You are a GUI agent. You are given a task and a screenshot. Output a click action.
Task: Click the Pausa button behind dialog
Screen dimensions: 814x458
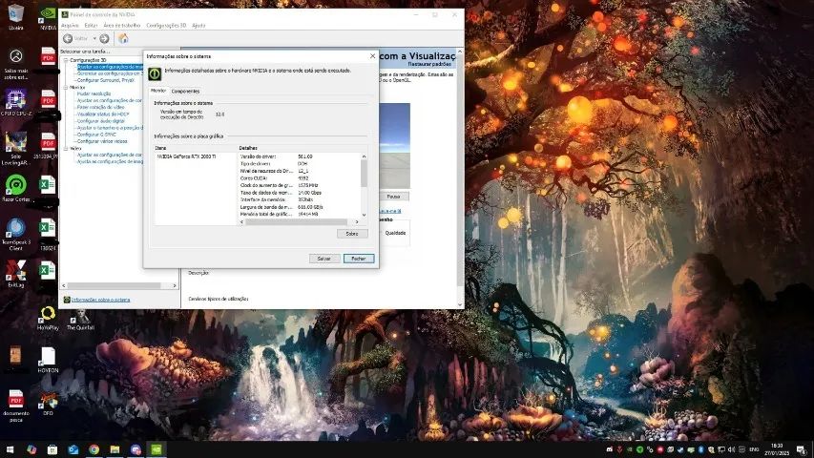393,197
